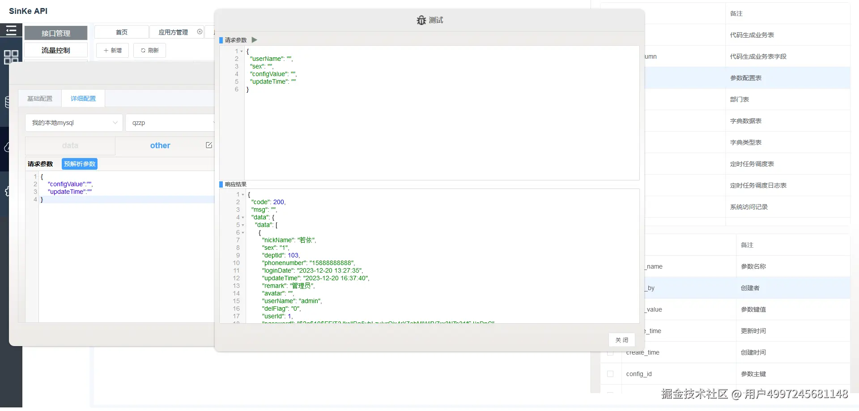
Task: Check the config_id row checkbox
Action: 610,374
